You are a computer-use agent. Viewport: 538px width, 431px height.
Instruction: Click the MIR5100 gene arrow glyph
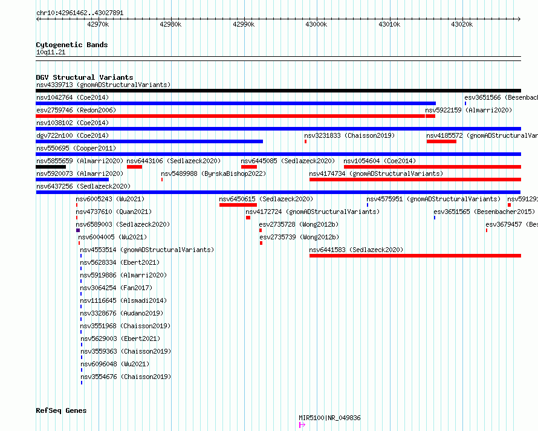[302, 425]
